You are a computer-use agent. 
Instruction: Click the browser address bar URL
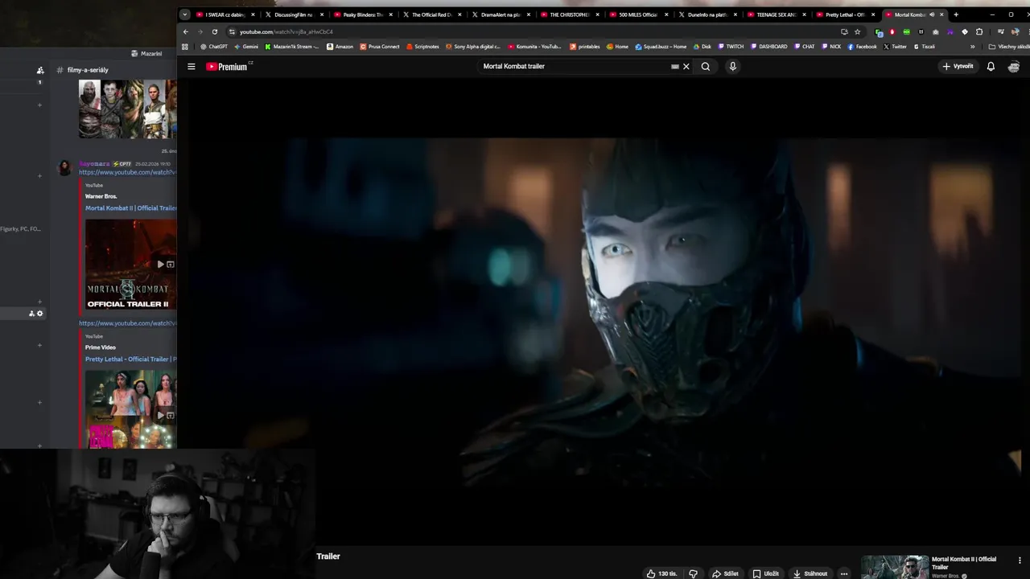[x=286, y=32]
